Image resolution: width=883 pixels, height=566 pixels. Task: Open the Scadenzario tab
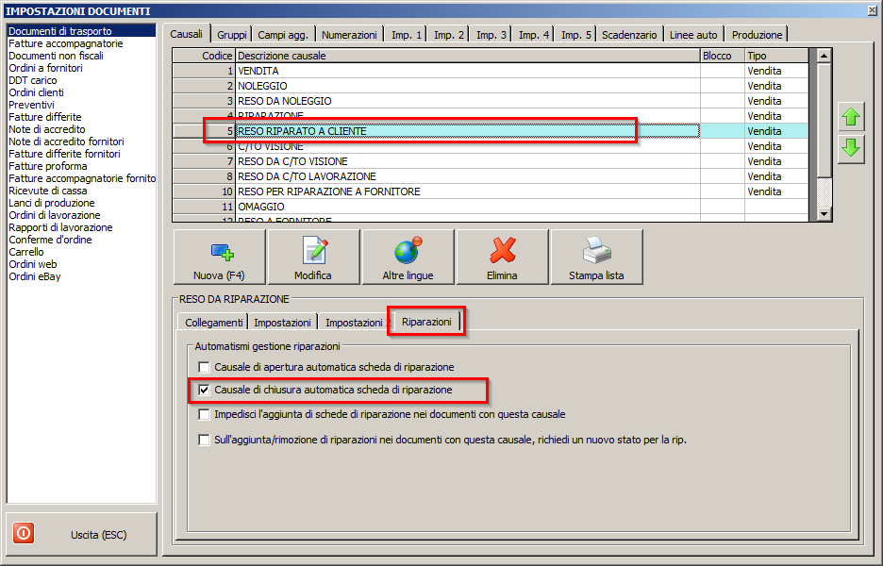(629, 35)
